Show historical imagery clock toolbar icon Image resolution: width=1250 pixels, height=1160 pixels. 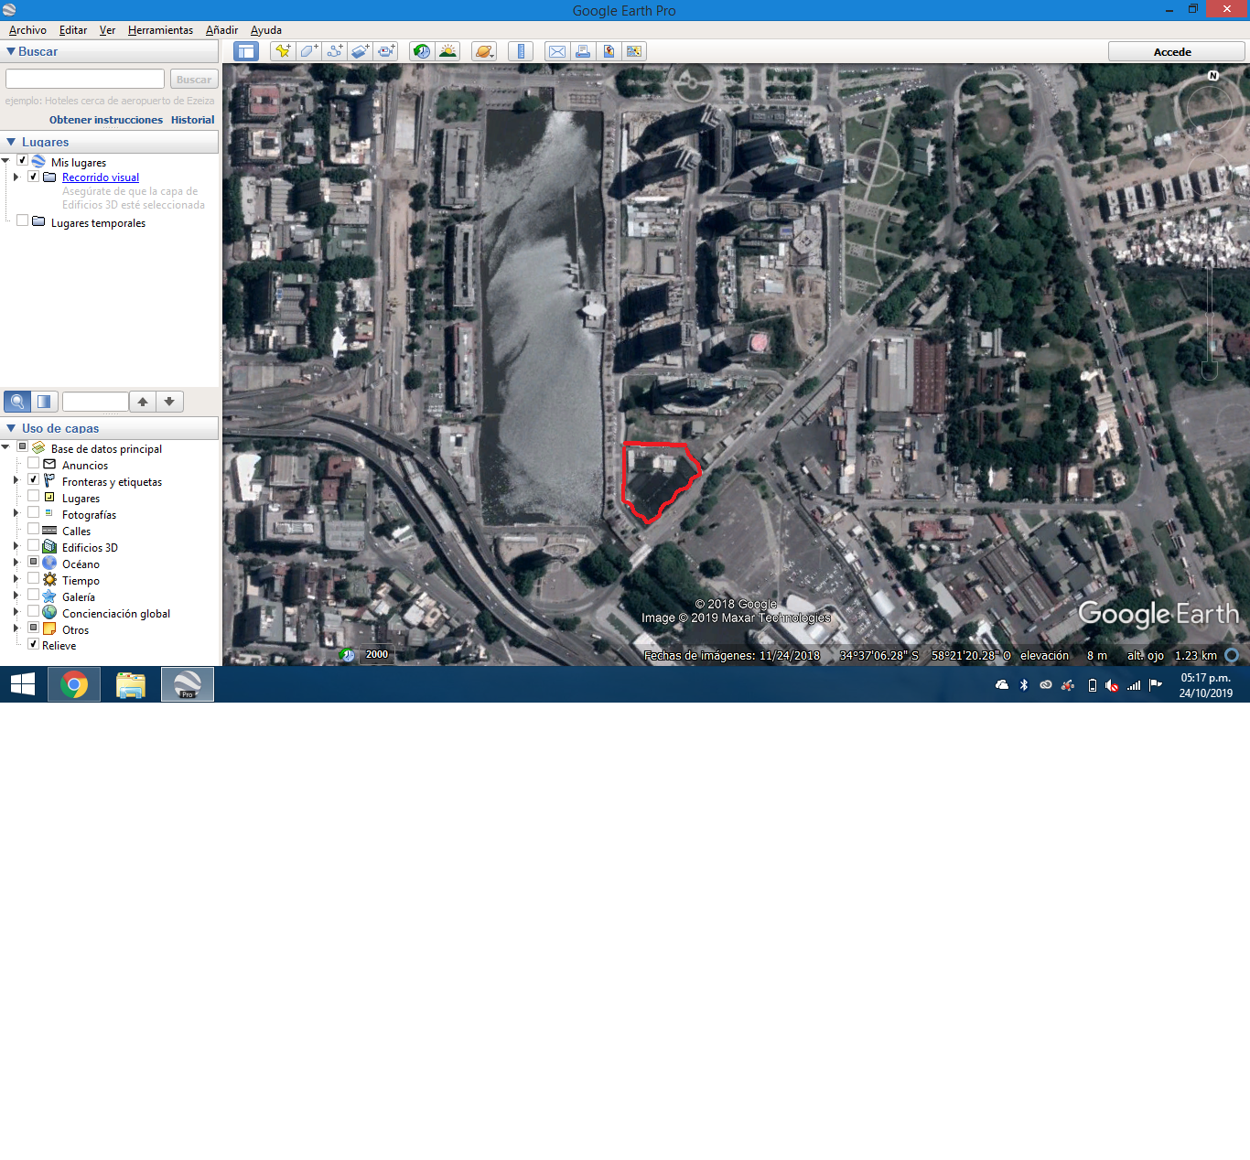tap(422, 51)
